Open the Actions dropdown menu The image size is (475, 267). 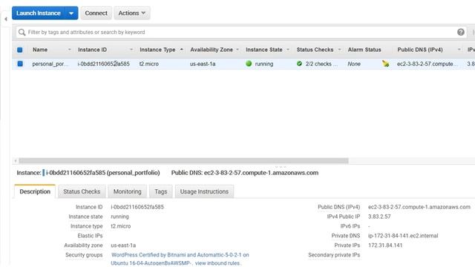132,13
